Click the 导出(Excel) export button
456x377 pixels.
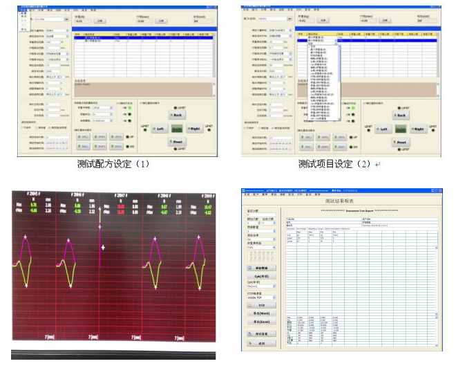(260, 322)
